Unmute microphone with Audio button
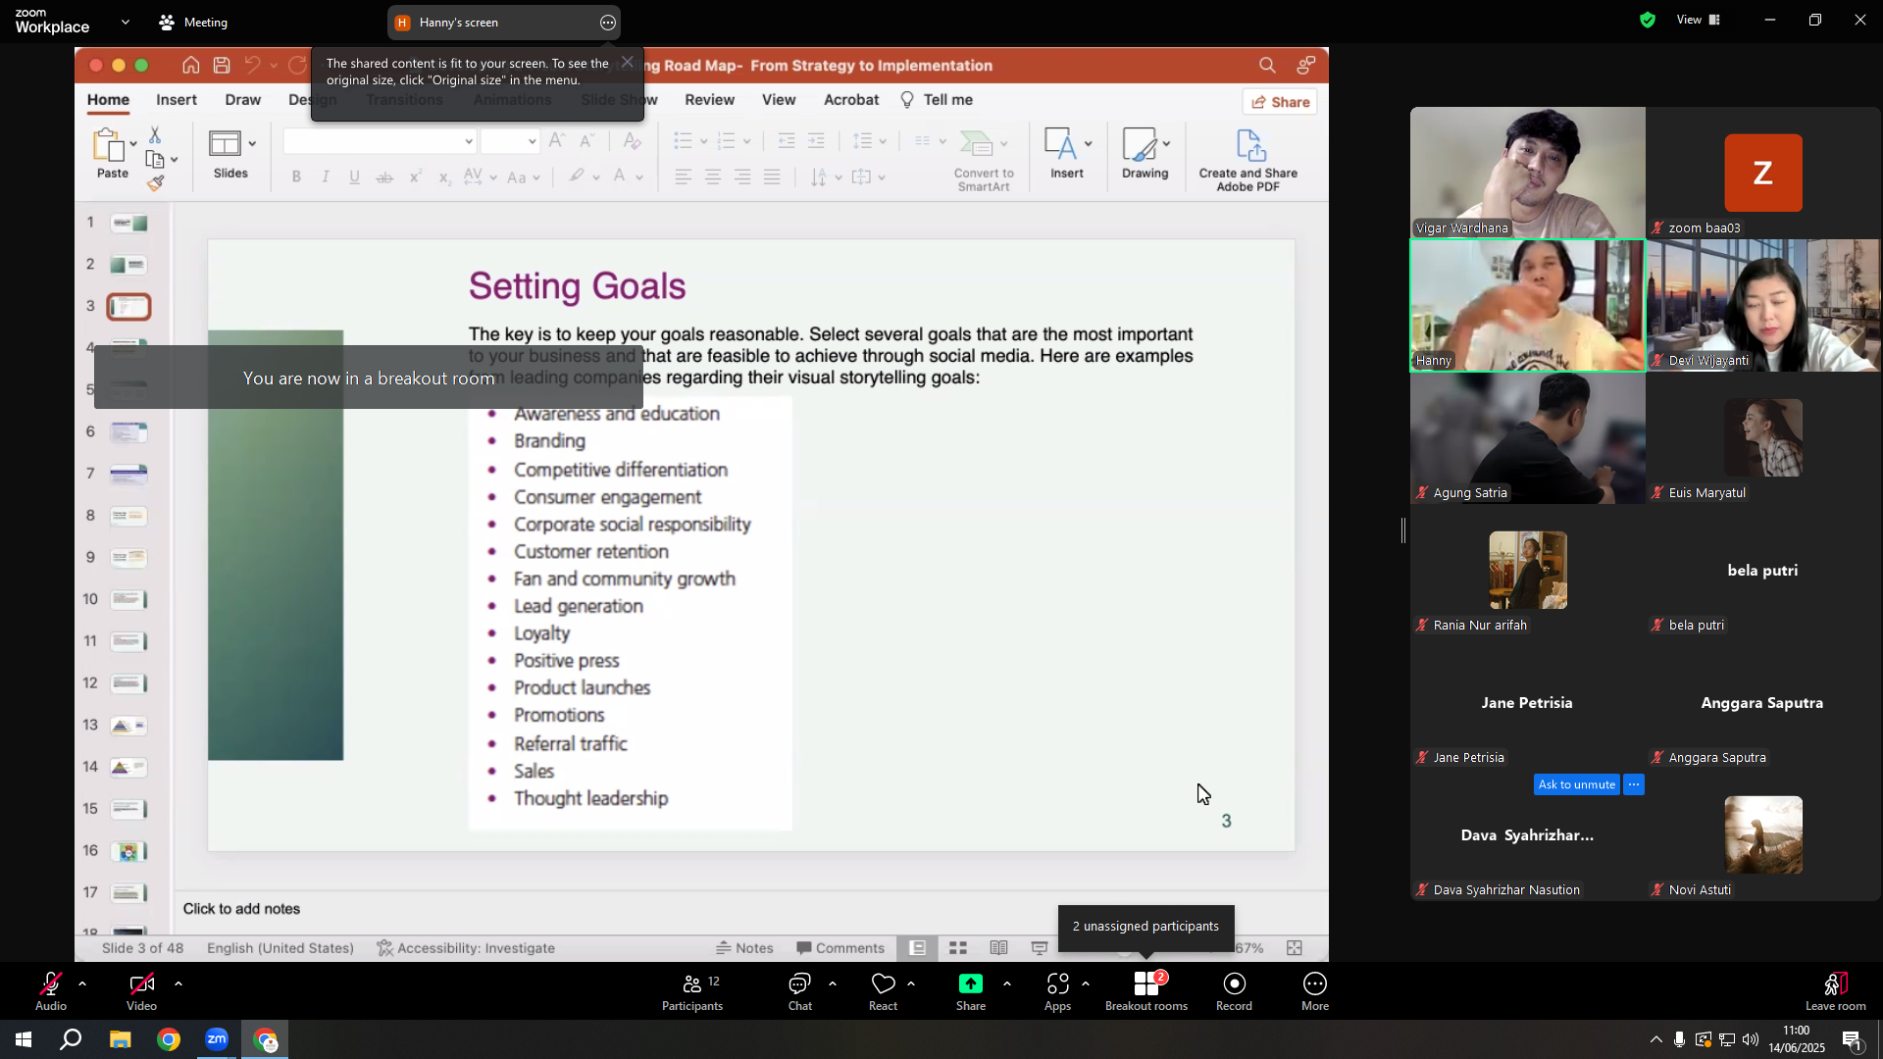 pos(51,990)
